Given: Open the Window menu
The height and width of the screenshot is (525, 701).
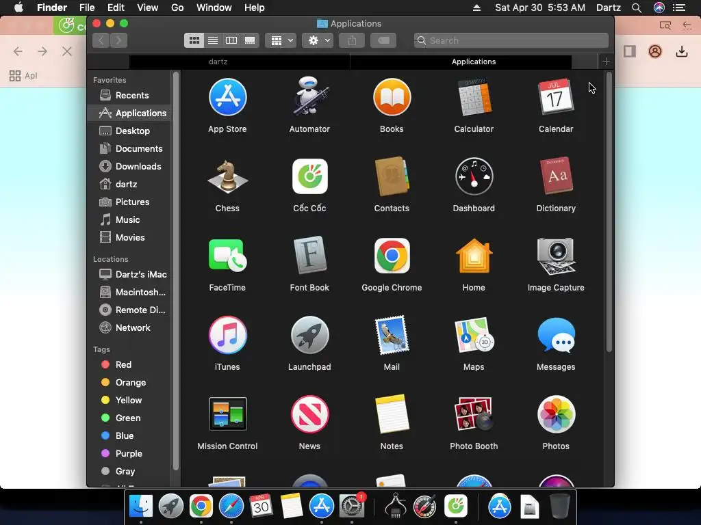Looking at the screenshot, I should click(214, 8).
